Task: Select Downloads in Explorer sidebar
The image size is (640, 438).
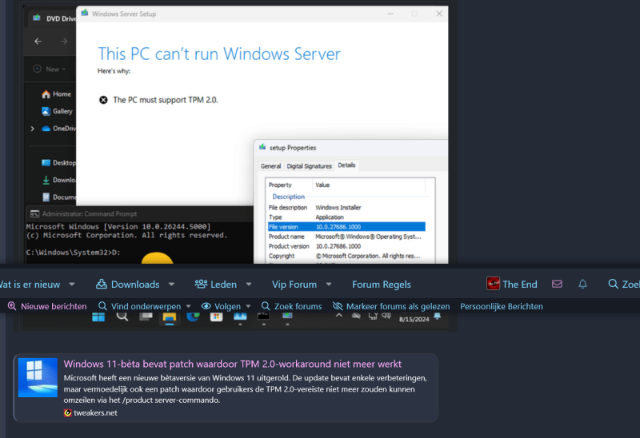Action: pyautogui.click(x=58, y=180)
